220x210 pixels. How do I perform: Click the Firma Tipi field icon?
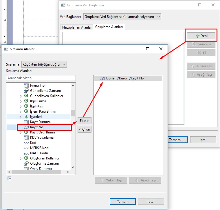pyautogui.click(x=26, y=86)
